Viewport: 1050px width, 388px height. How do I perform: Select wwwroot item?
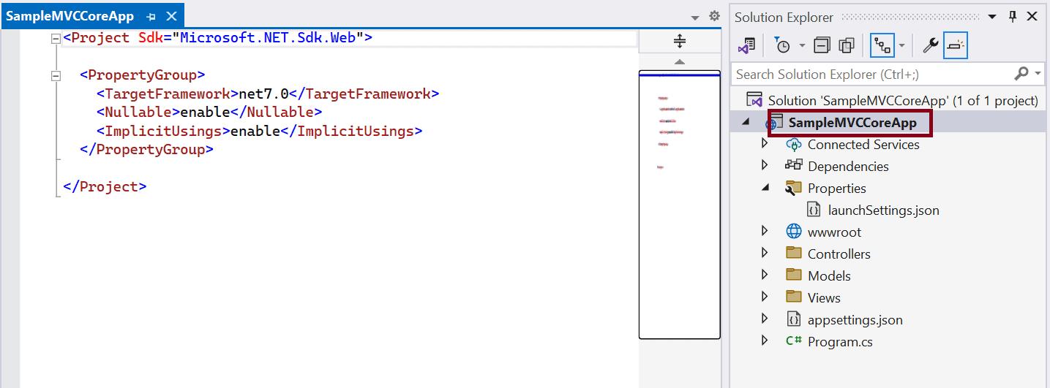pyautogui.click(x=834, y=232)
